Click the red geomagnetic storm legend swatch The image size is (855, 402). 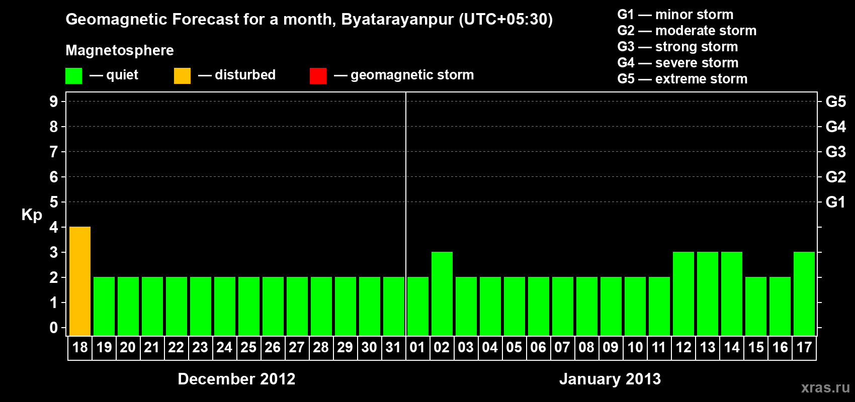(318, 75)
